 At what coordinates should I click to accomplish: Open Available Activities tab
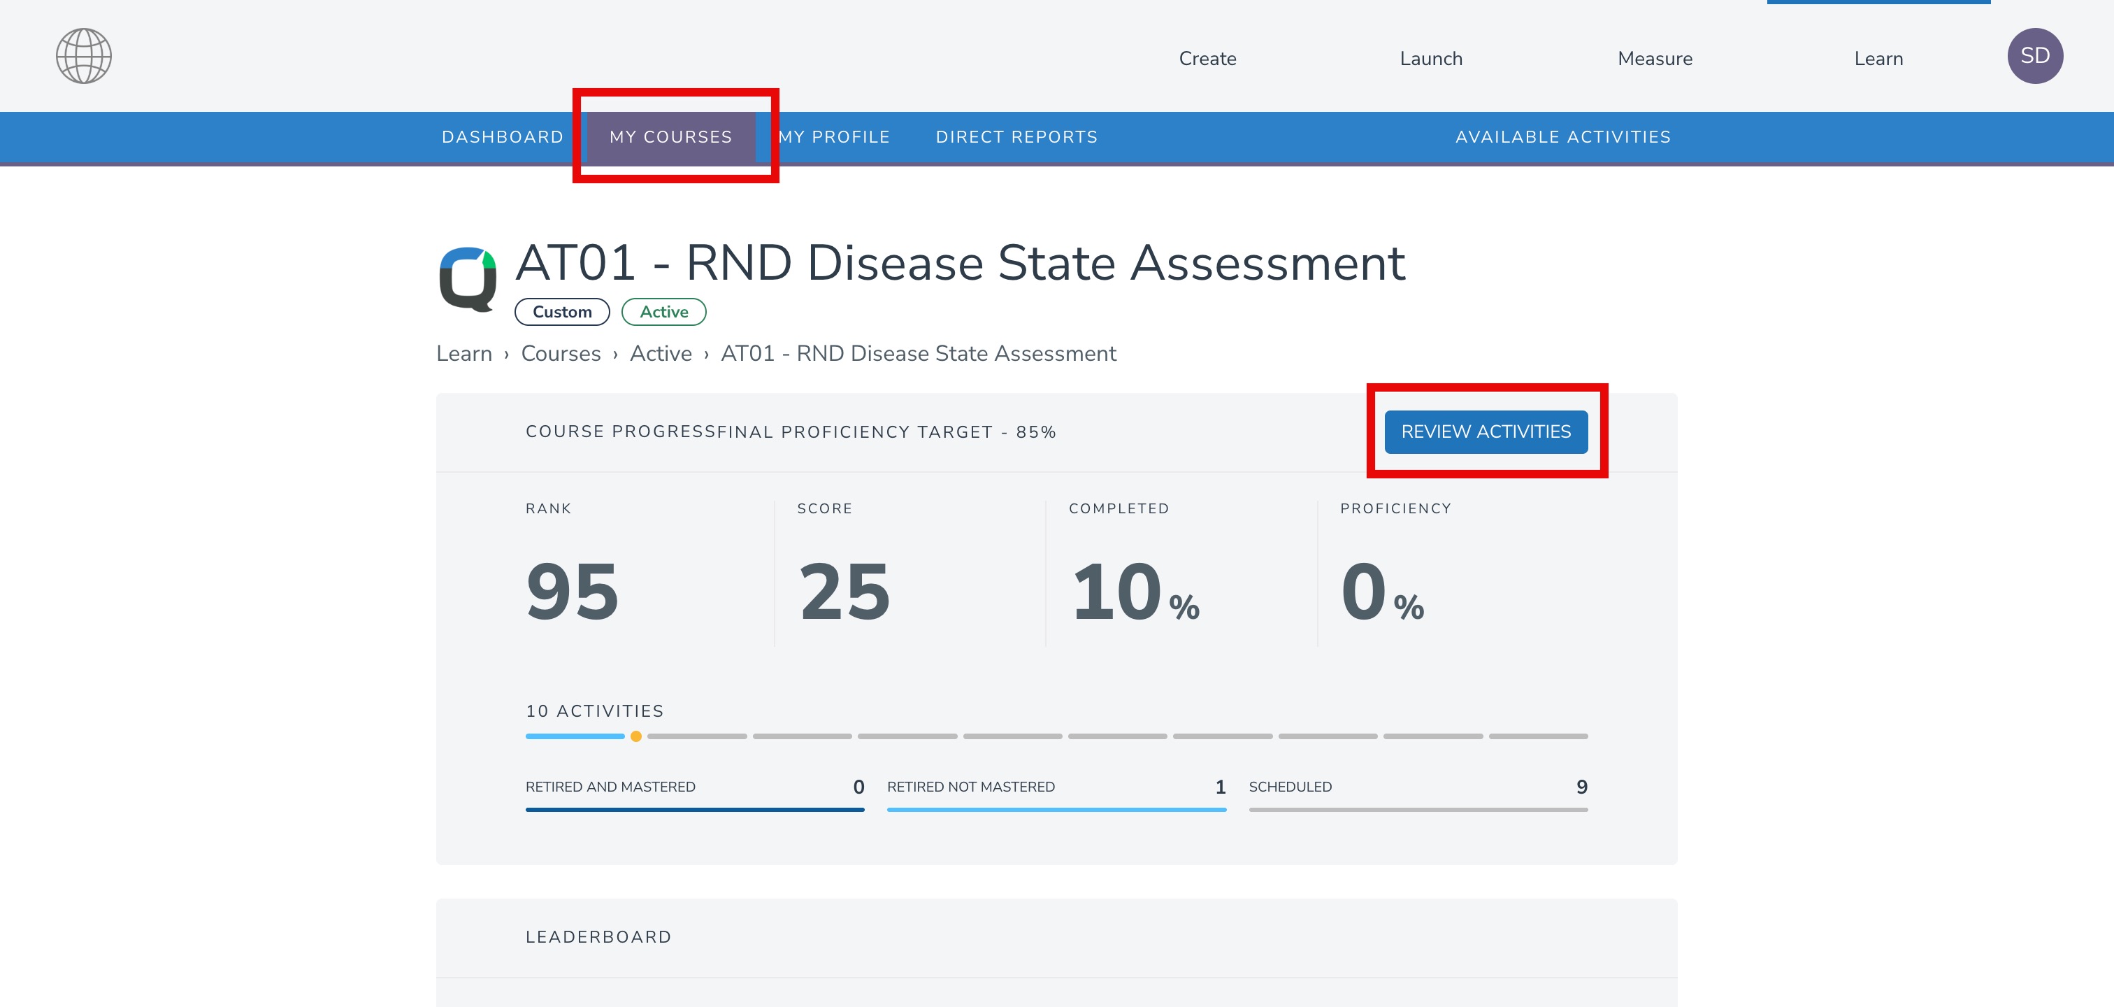(x=1562, y=137)
